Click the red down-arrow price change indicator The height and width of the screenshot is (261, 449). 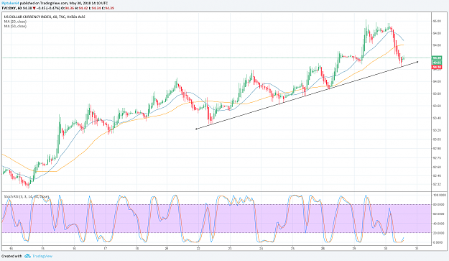click(34, 8)
